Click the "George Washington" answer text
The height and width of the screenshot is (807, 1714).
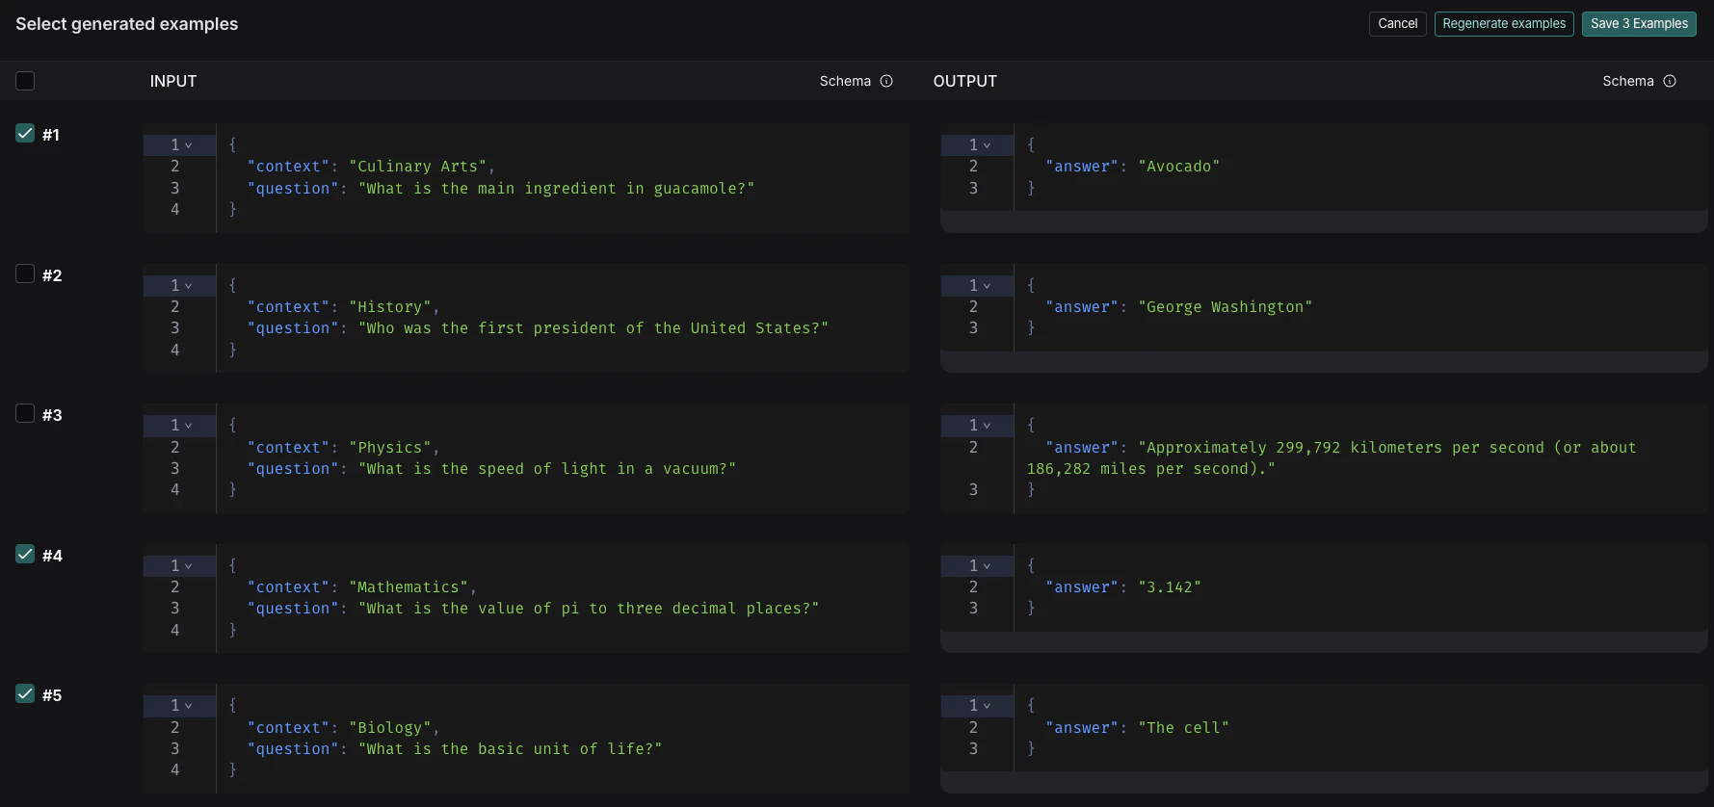click(x=1225, y=307)
